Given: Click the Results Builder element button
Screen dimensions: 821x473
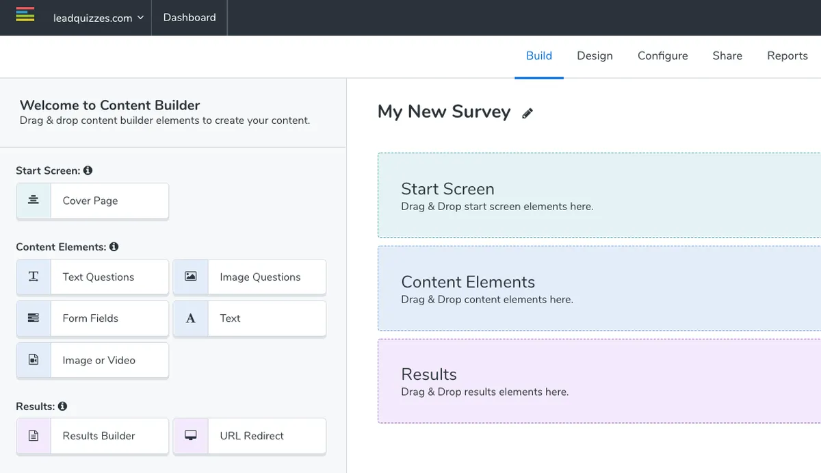Looking at the screenshot, I should point(99,435).
